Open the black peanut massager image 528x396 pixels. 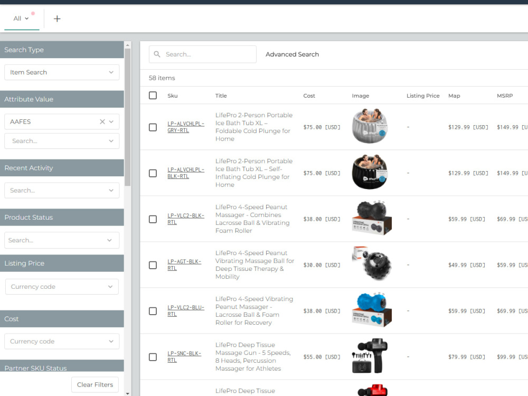pos(372,218)
